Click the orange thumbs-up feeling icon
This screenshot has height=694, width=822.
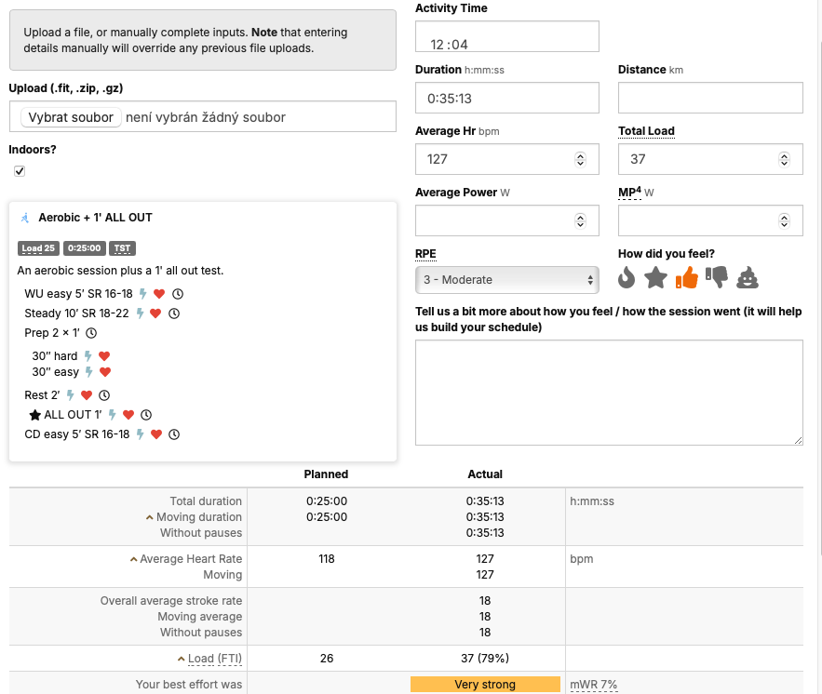(x=686, y=277)
